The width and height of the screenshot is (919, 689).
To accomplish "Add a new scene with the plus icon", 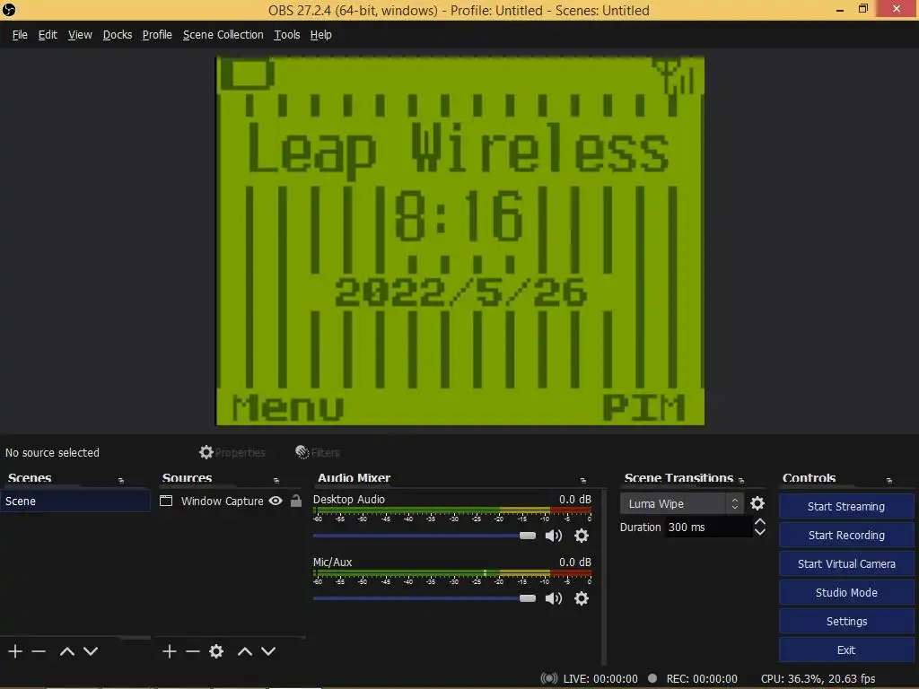I will (x=15, y=651).
